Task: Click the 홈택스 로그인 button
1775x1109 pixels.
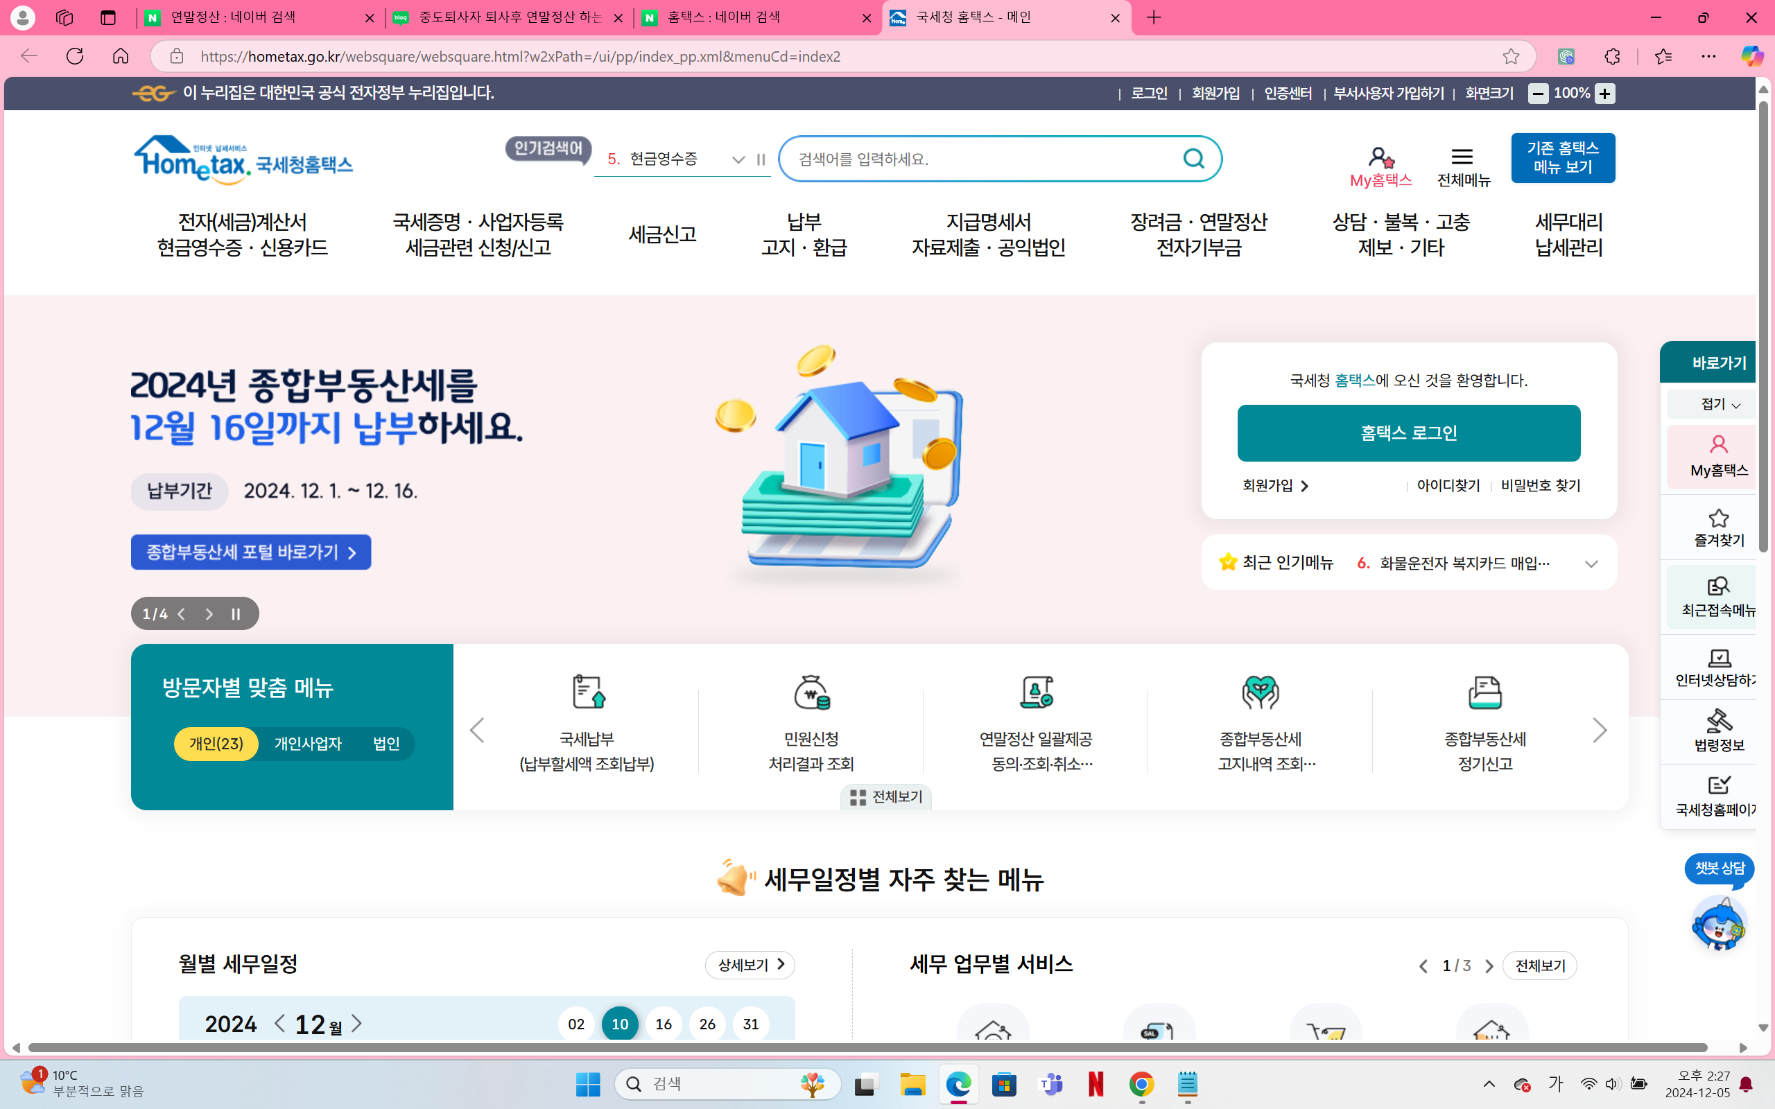Action: 1408,433
